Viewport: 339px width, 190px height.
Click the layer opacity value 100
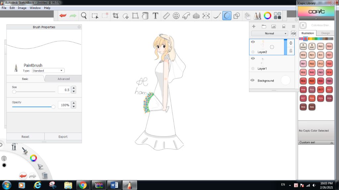click(293, 33)
